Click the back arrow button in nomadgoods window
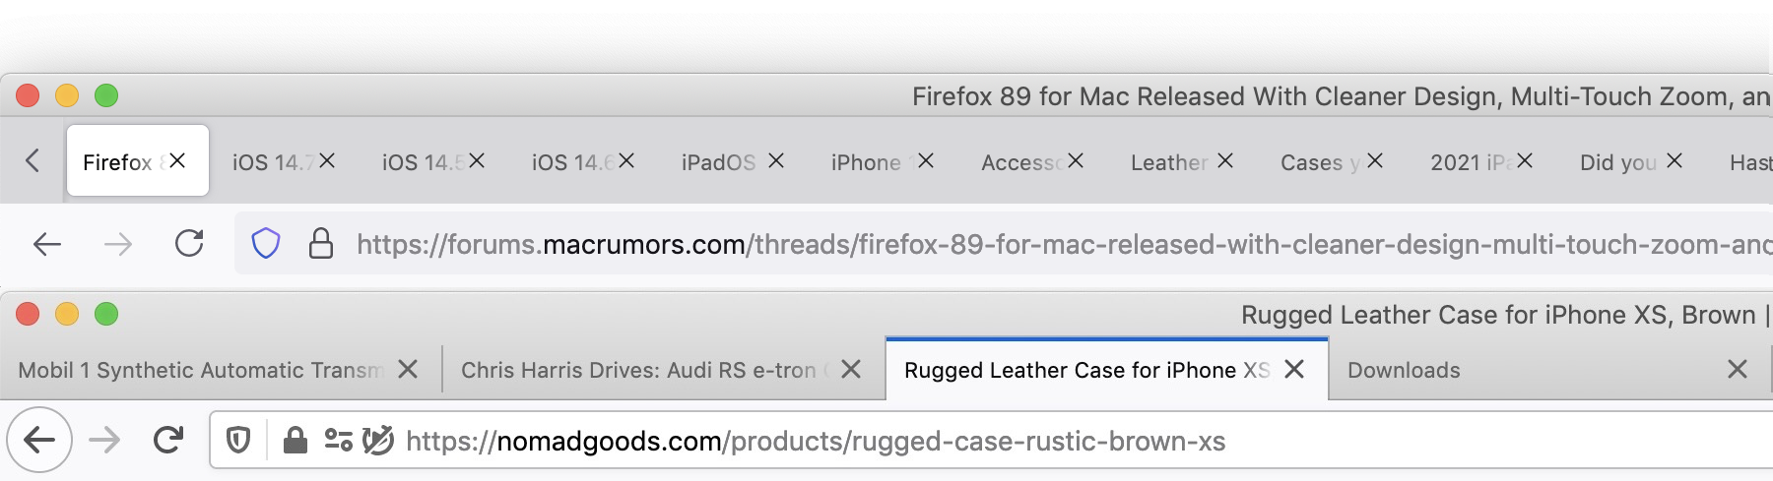 tap(39, 440)
